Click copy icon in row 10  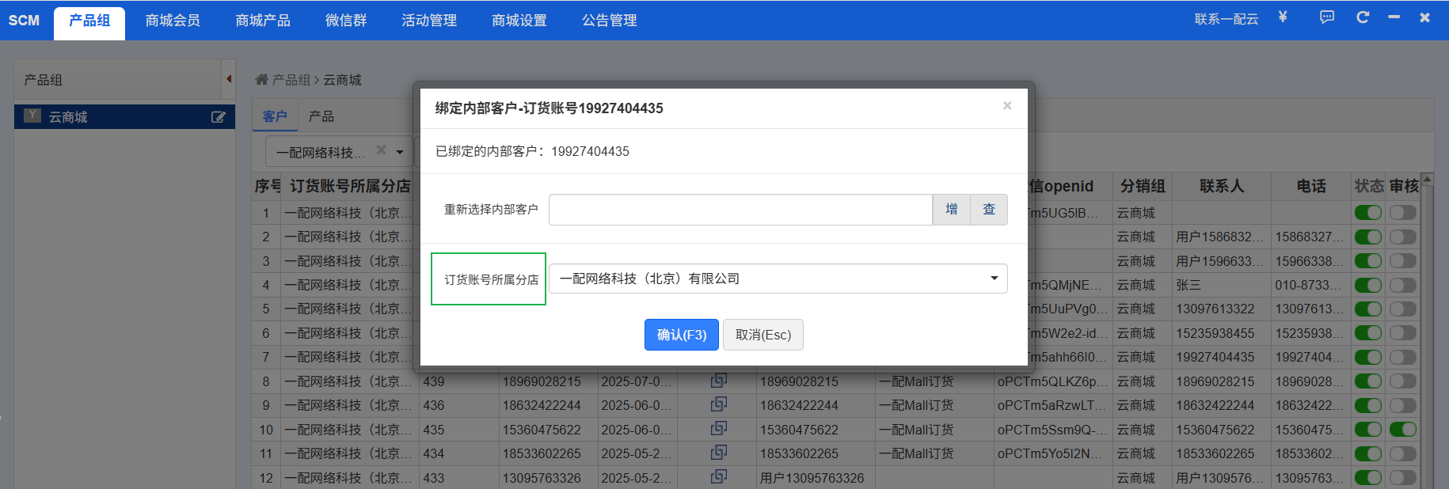[x=718, y=429]
